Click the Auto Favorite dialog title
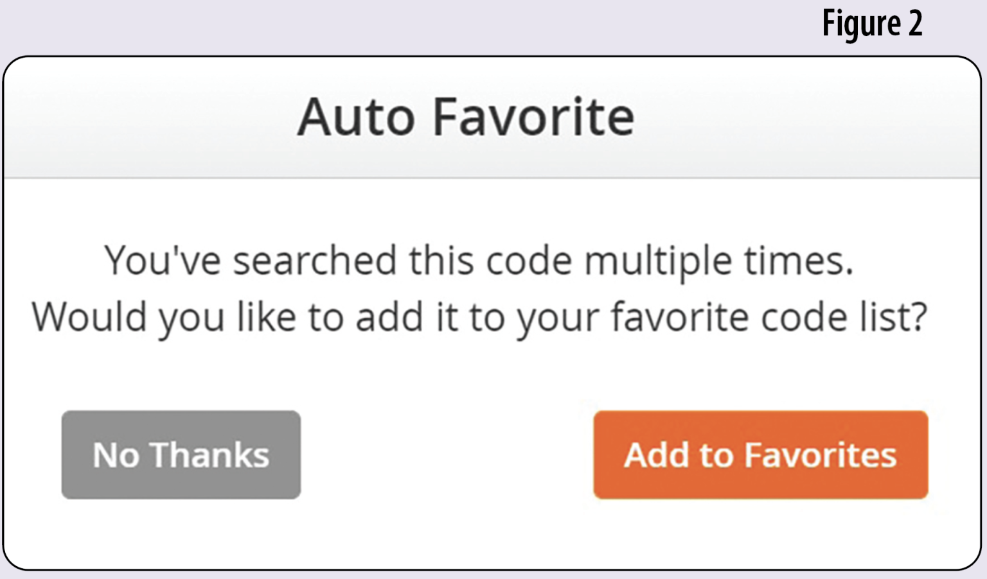Viewport: 987px width, 579px height. tap(467, 117)
